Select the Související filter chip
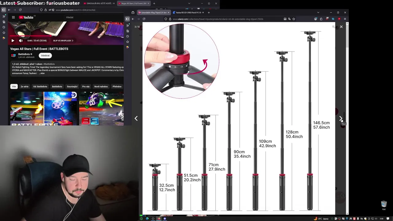Viewport: 393px width, 221px height. click(72, 87)
